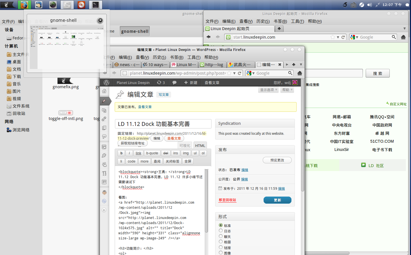List all tabs in Linux Deepin Firefox window
The height and width of the screenshot is (255, 411).
(404, 29)
